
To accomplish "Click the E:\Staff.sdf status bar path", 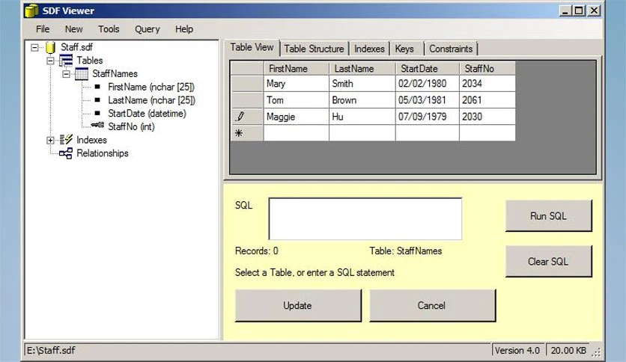I will [51, 351].
